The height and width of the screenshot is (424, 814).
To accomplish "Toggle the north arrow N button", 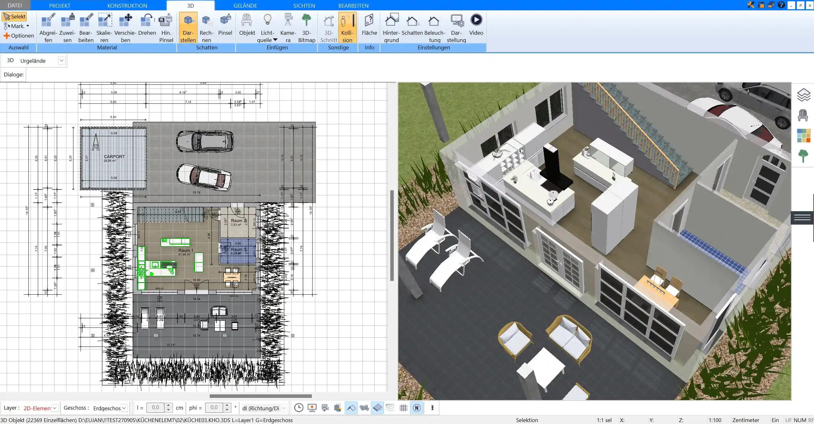I will tap(417, 408).
